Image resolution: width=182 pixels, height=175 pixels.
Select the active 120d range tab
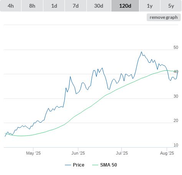(125, 6)
